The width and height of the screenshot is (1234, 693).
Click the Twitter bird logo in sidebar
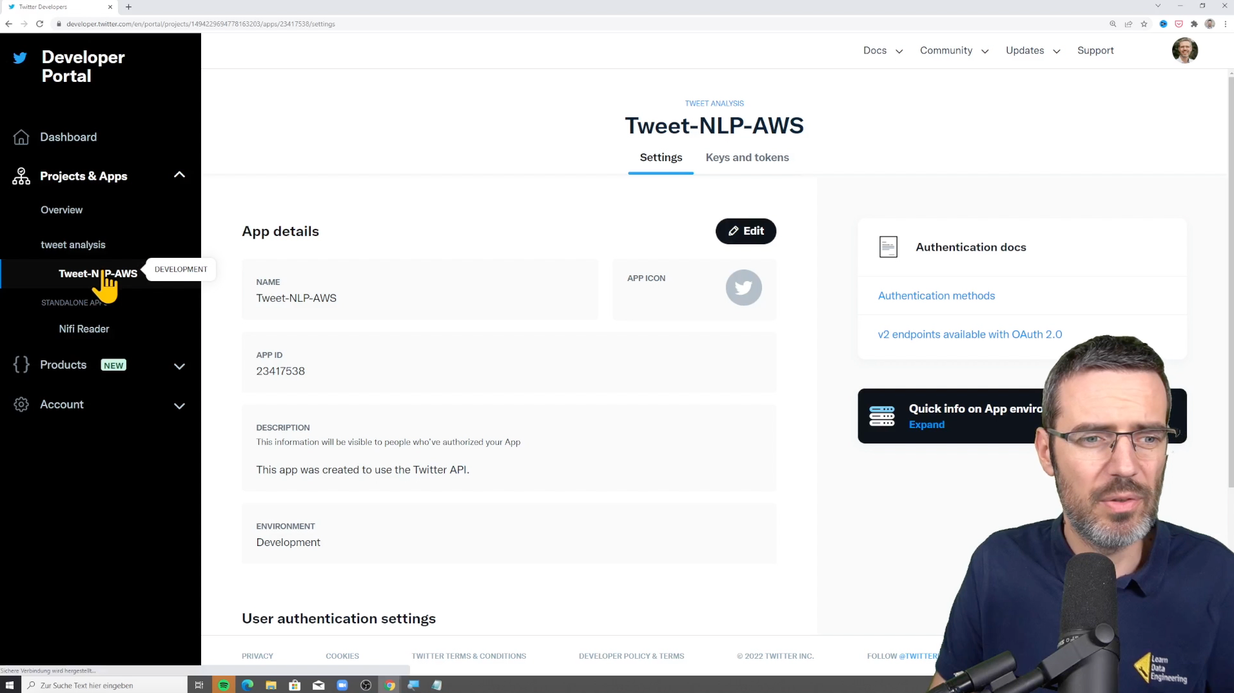tap(20, 58)
